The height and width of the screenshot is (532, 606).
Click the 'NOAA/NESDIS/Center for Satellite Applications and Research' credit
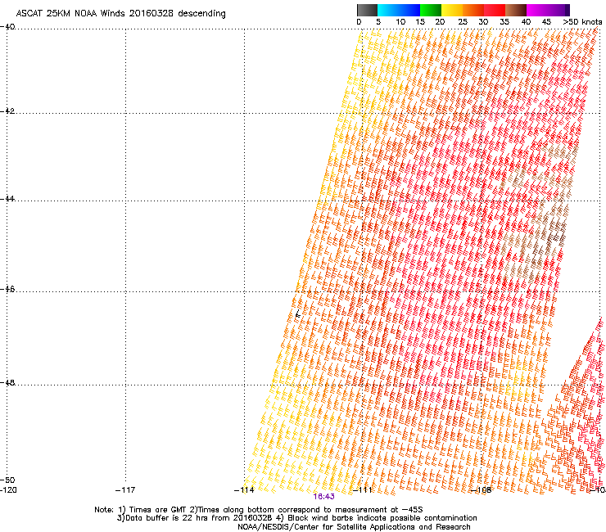[354, 526]
